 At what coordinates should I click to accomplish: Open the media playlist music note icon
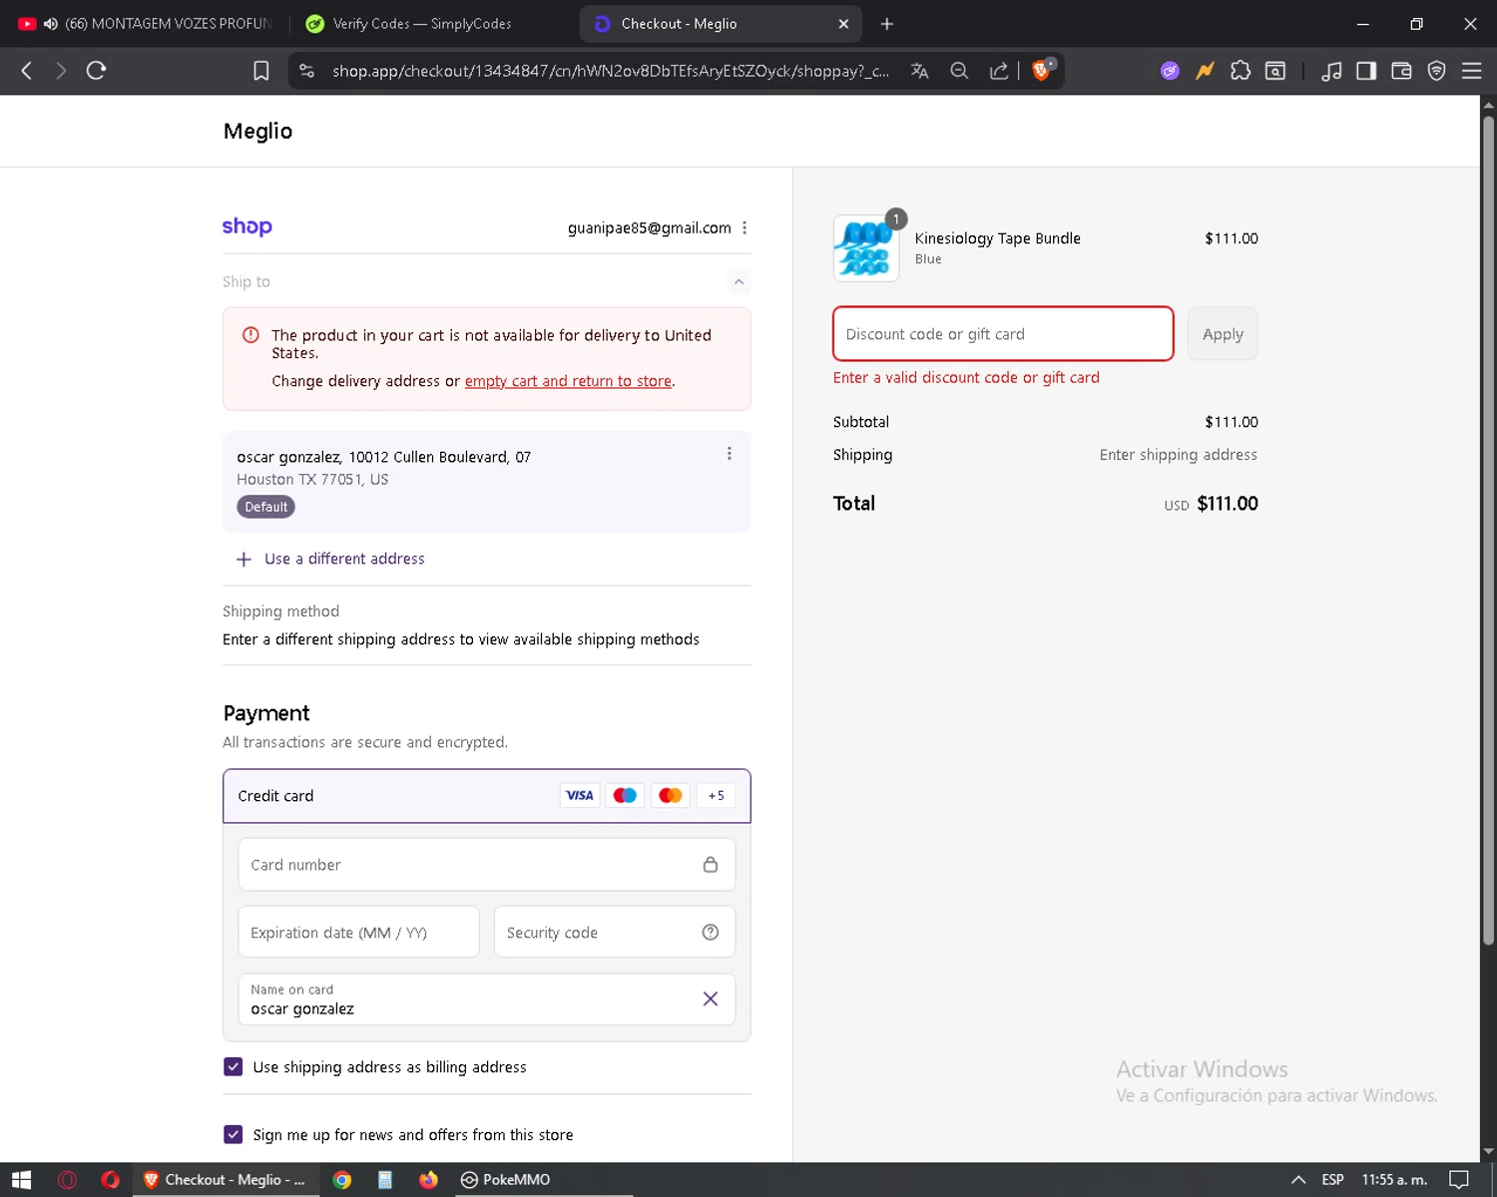click(1331, 71)
